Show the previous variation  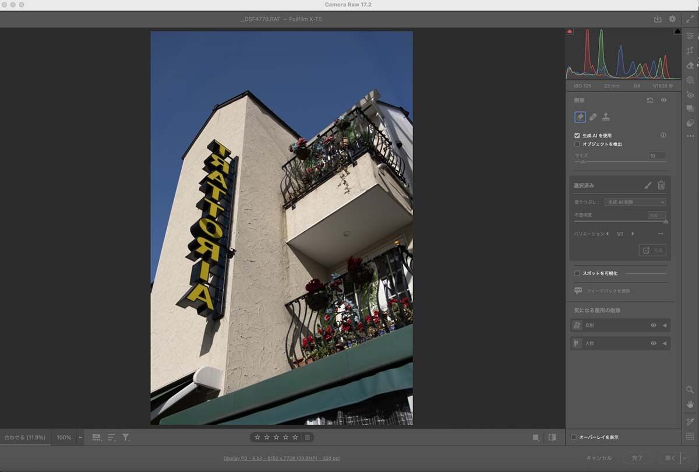(x=608, y=234)
